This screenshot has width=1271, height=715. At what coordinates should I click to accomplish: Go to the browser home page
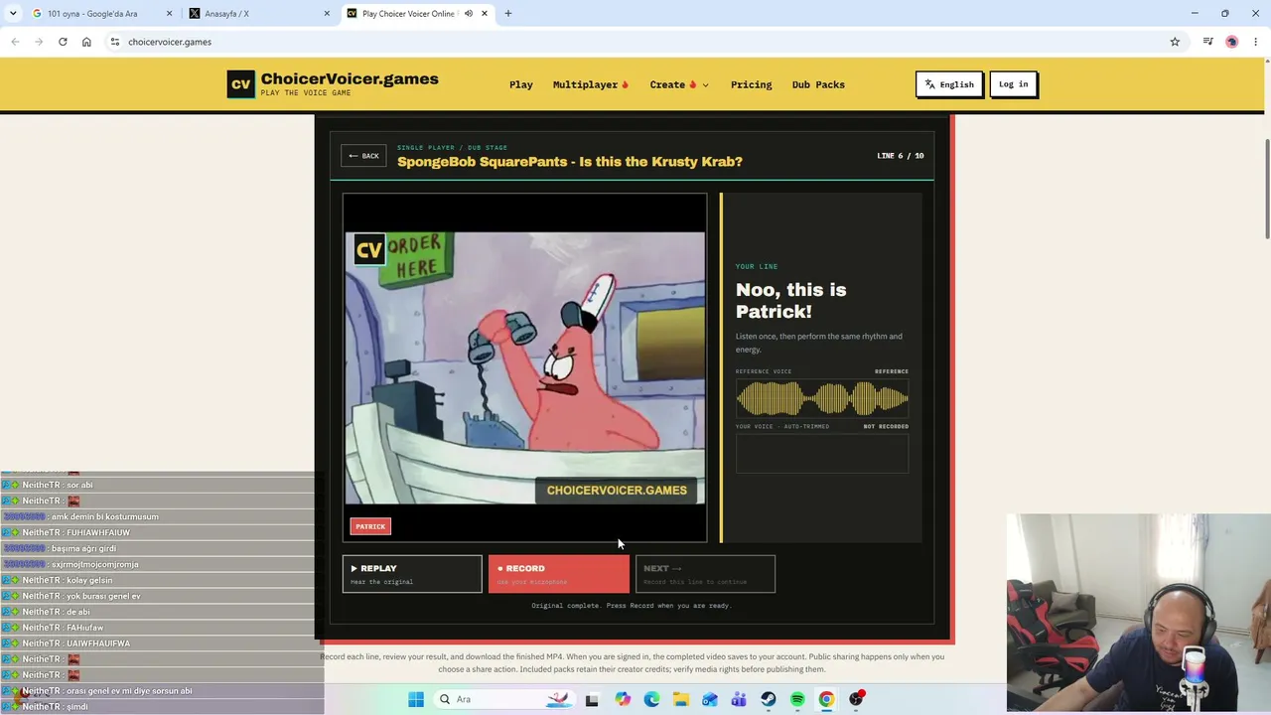coord(86,42)
